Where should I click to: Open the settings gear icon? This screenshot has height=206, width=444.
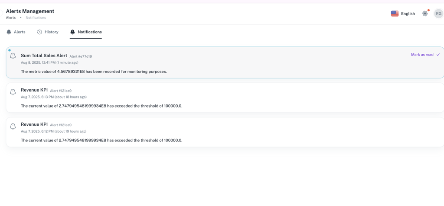[x=425, y=13]
